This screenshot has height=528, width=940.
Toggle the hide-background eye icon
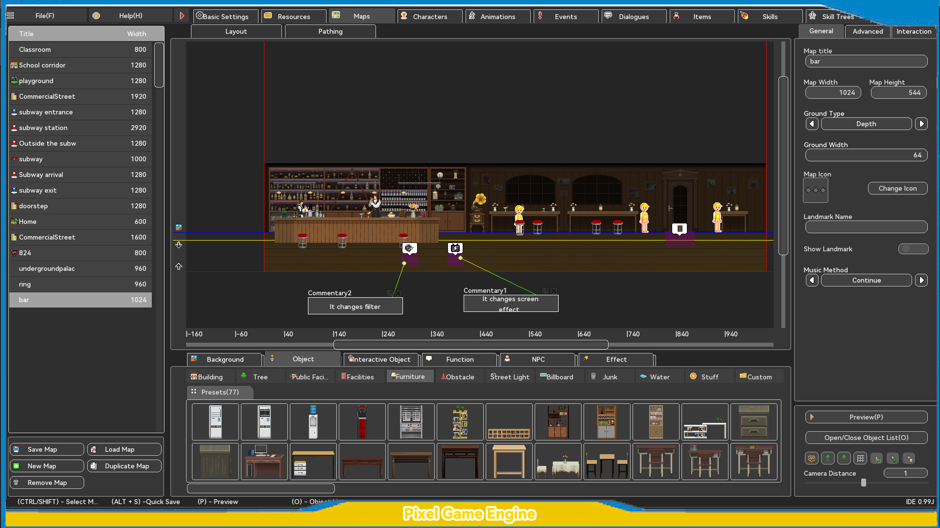point(877,459)
